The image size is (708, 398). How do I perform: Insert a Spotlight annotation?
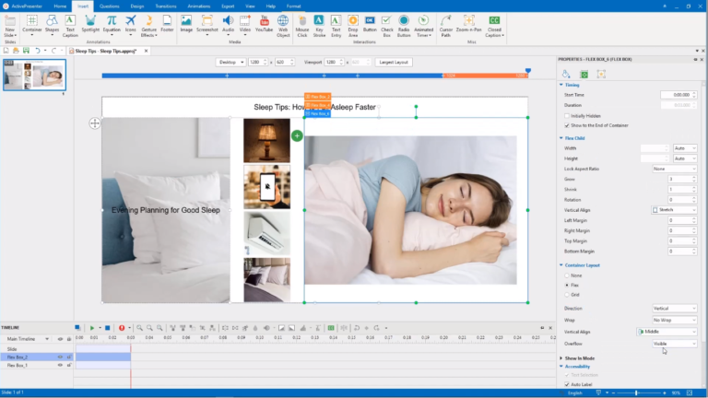(90, 23)
